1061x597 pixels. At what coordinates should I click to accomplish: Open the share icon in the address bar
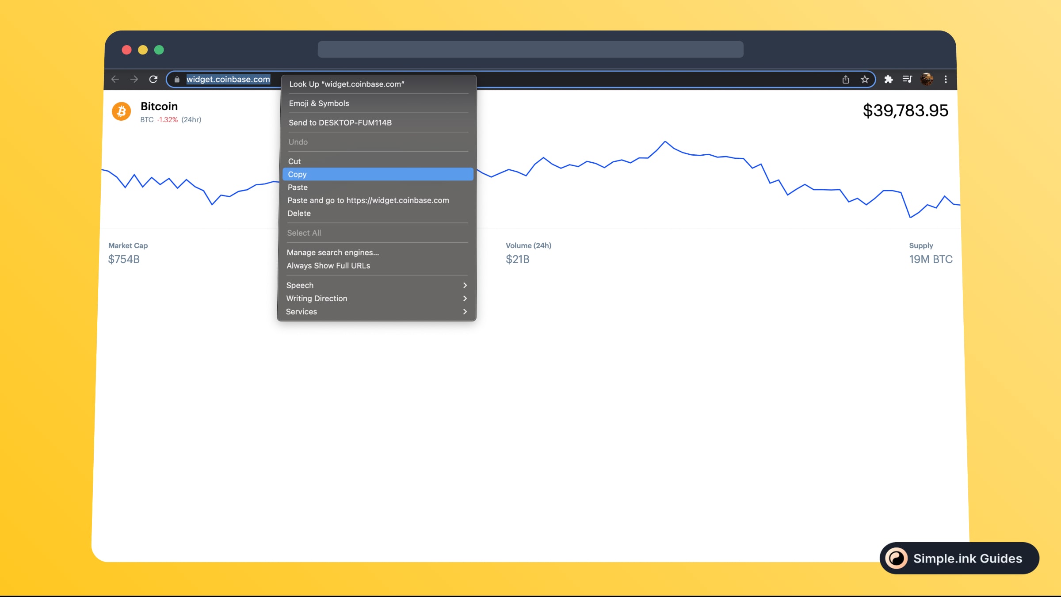(846, 79)
